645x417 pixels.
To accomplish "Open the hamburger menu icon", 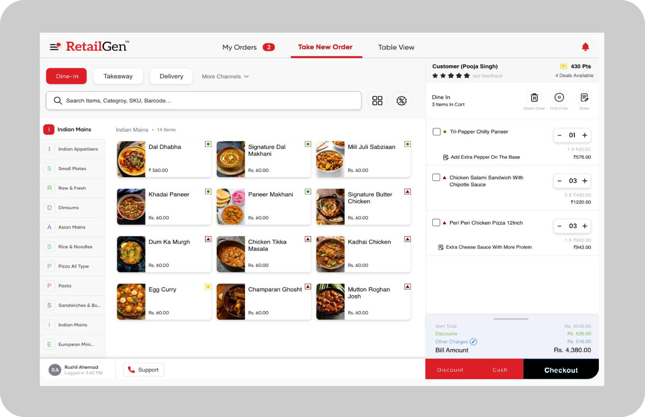I will pos(55,47).
